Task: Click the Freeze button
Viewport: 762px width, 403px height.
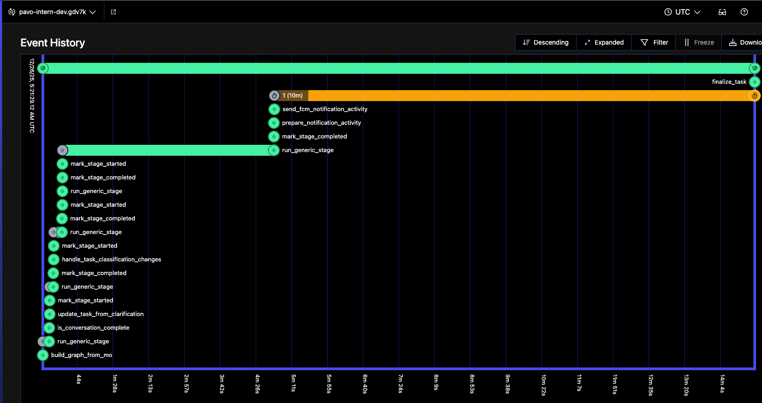Action: click(699, 42)
